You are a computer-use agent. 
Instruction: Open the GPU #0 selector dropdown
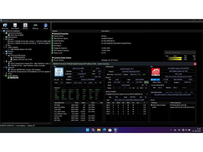155,79
